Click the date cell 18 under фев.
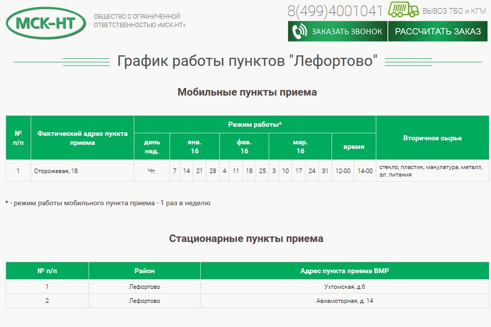 [249, 171]
